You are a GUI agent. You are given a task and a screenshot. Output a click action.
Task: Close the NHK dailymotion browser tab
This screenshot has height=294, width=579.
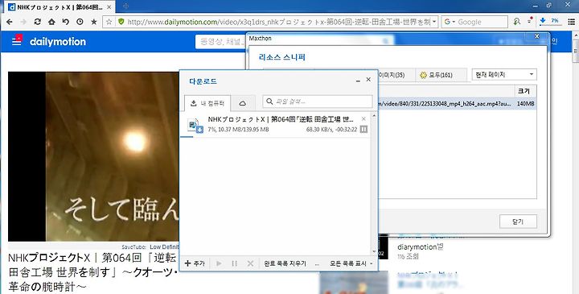pyautogui.click(x=109, y=7)
